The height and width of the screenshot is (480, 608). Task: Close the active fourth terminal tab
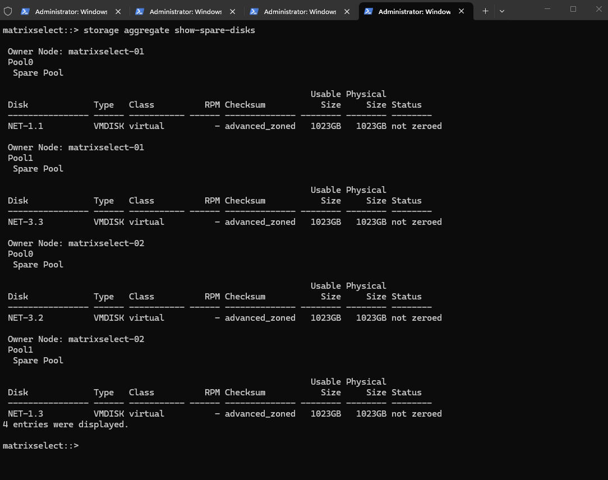point(461,11)
